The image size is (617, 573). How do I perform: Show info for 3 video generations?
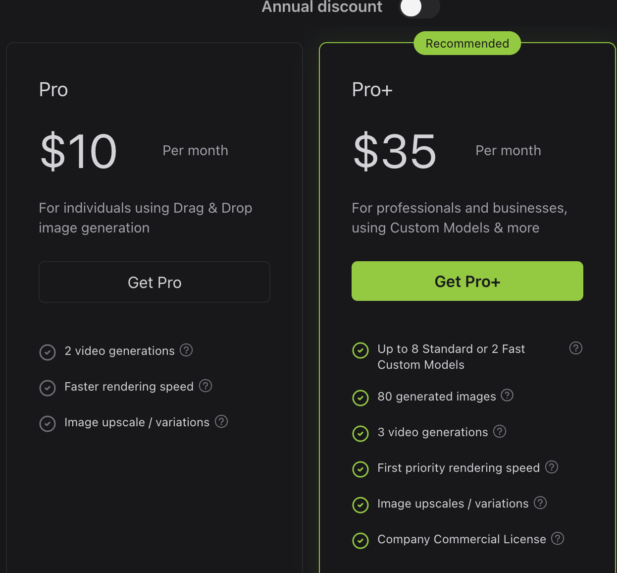[x=500, y=431]
